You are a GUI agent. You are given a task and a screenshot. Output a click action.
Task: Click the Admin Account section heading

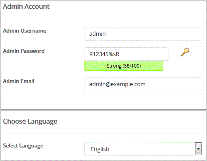pyautogui.click(x=26, y=6)
